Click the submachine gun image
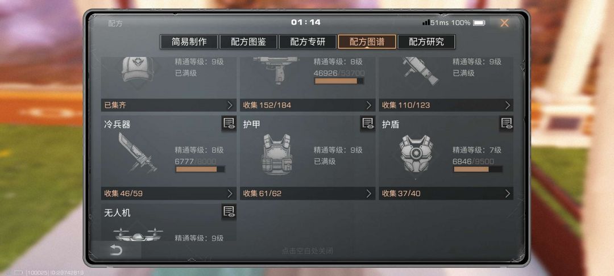The image size is (614, 276). point(276,69)
